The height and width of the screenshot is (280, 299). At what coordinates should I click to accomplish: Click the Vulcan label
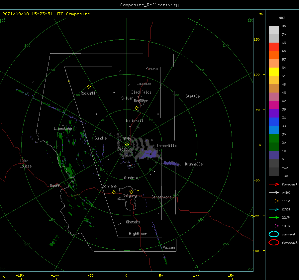click(169, 247)
